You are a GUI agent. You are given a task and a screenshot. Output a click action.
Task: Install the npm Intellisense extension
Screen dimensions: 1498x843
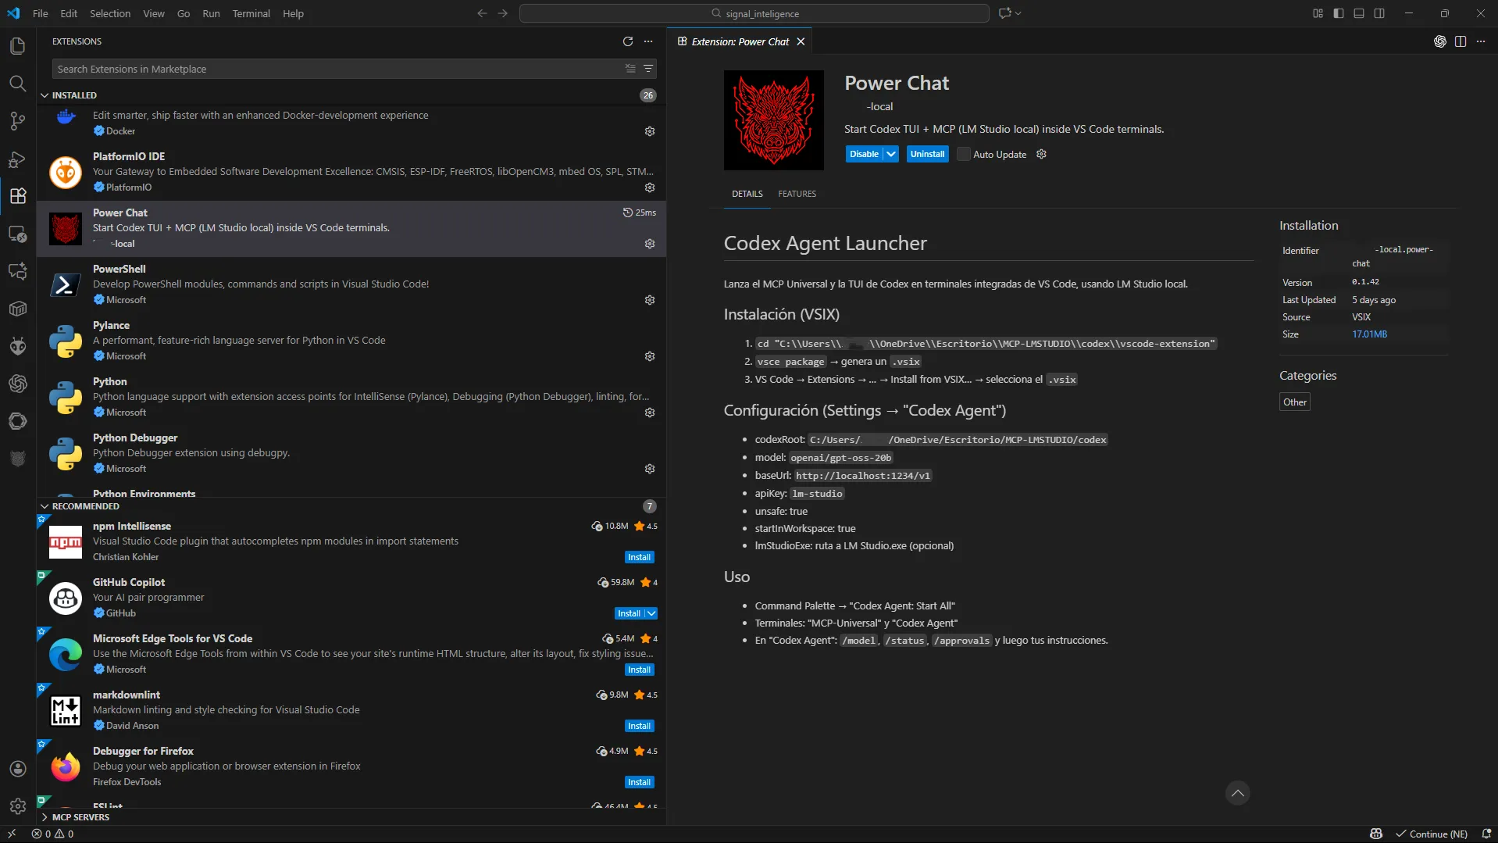tap(639, 557)
